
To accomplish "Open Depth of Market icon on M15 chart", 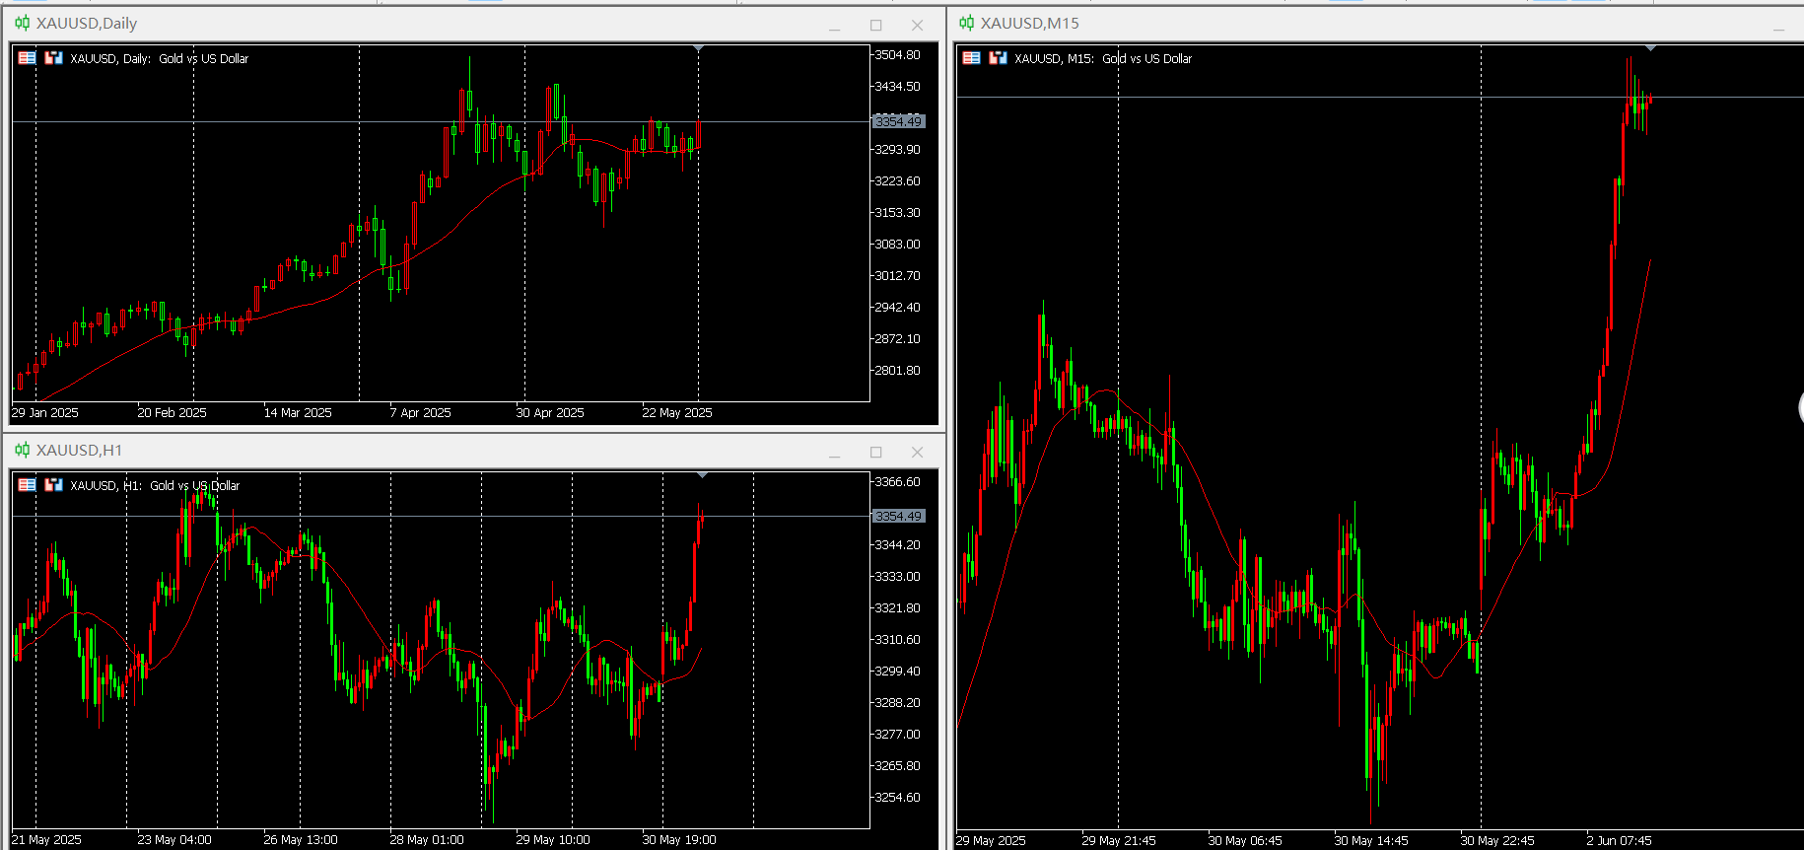I will coord(998,58).
